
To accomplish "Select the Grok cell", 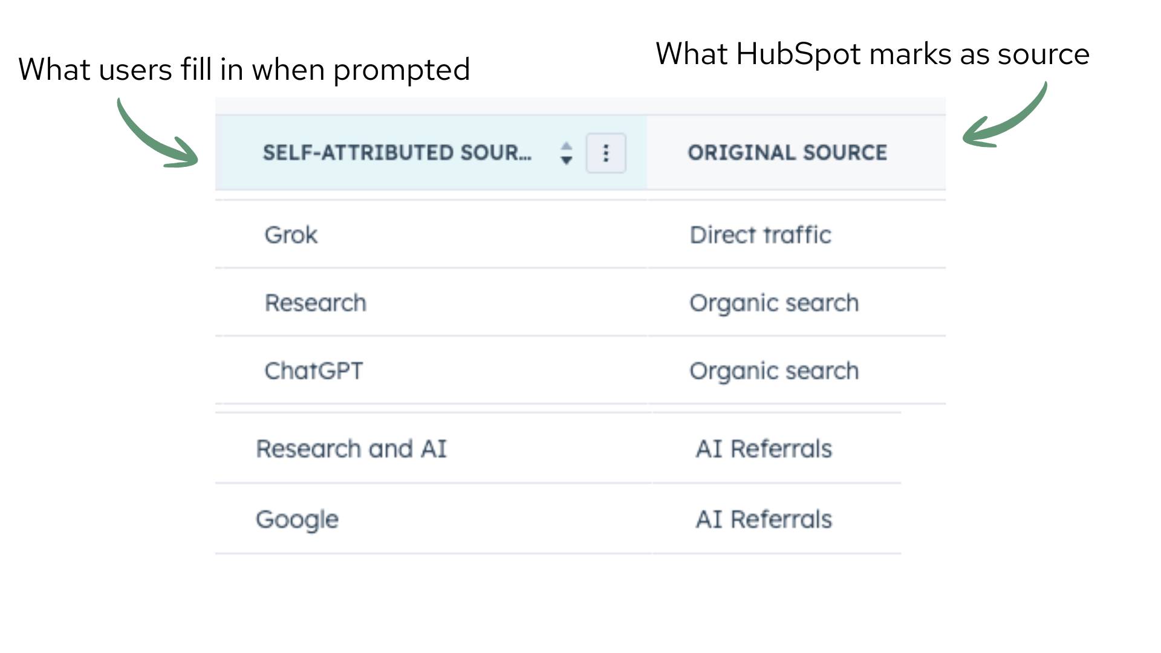I will coord(291,235).
